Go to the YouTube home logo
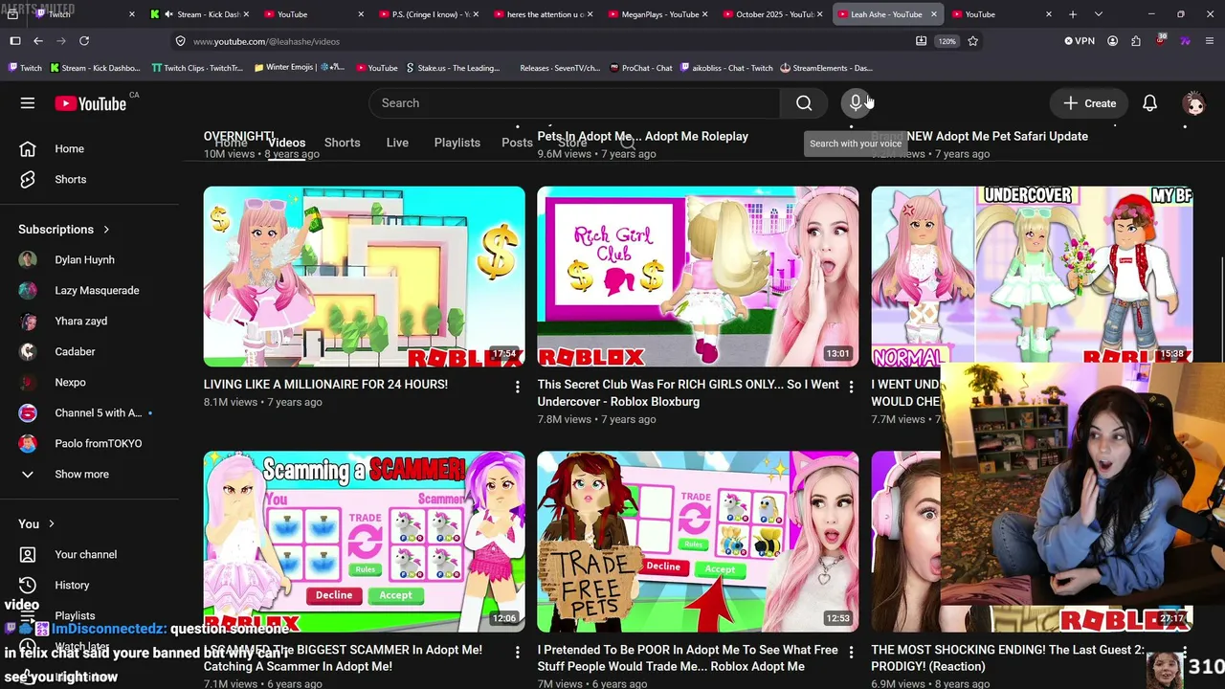The height and width of the screenshot is (689, 1225). tap(91, 103)
